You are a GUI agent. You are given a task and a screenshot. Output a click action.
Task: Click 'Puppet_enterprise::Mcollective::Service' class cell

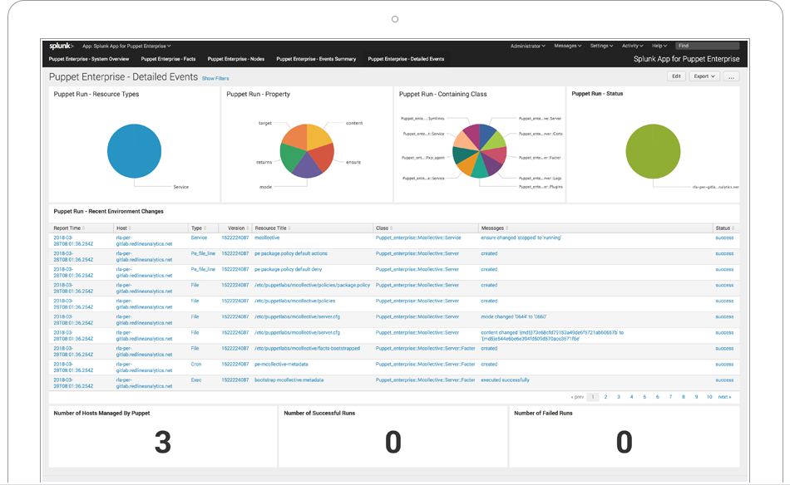click(x=418, y=238)
